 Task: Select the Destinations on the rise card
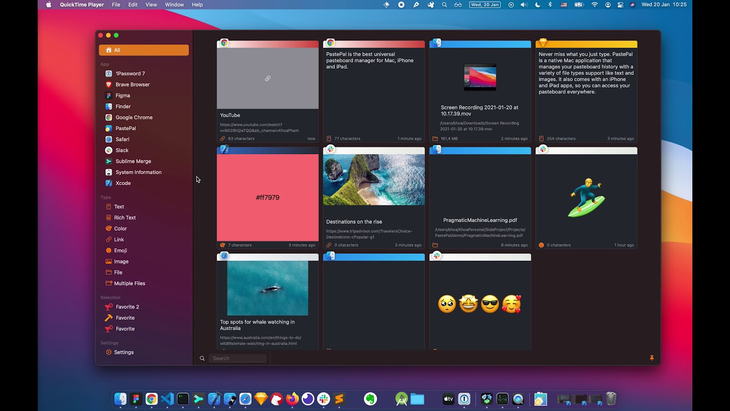coord(374,198)
